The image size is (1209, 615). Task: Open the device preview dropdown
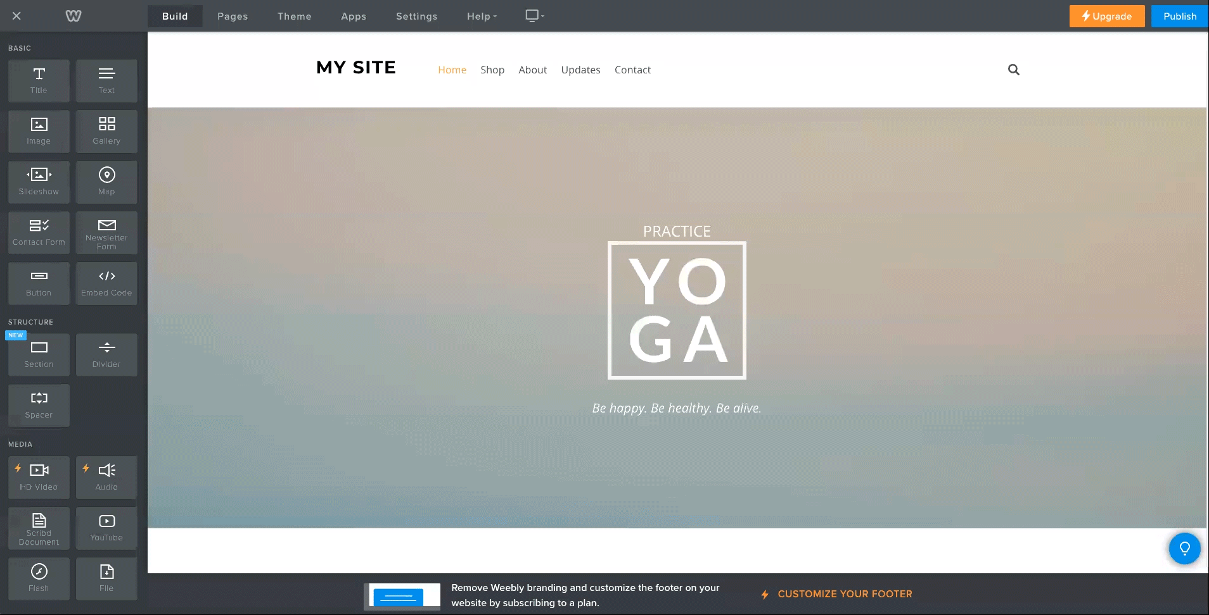pos(535,16)
